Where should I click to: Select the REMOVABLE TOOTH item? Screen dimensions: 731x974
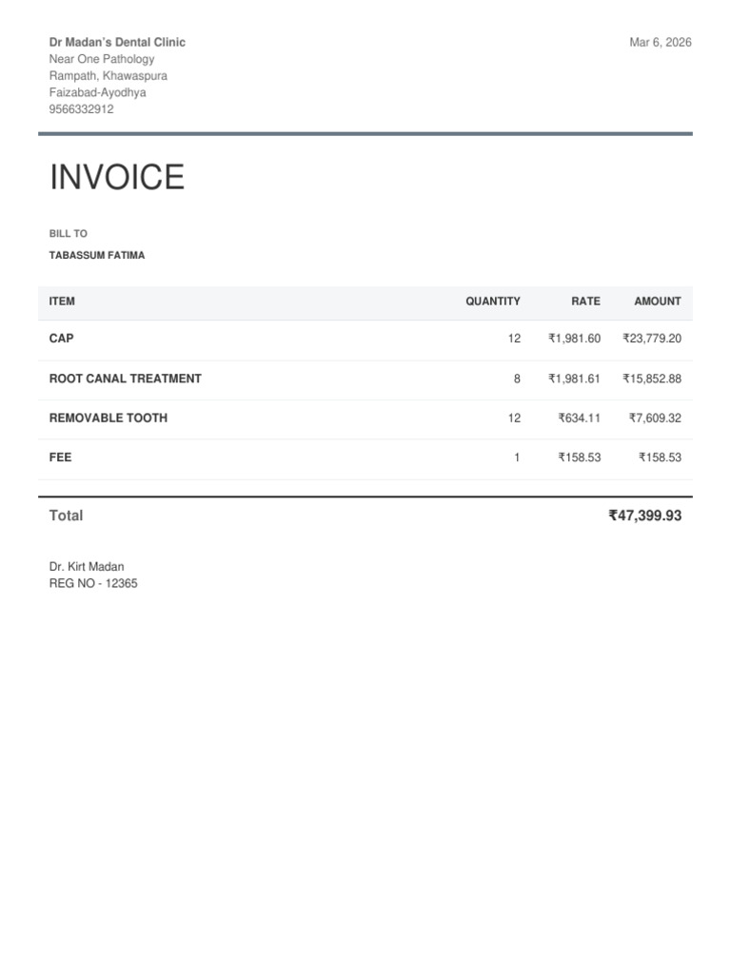click(109, 419)
